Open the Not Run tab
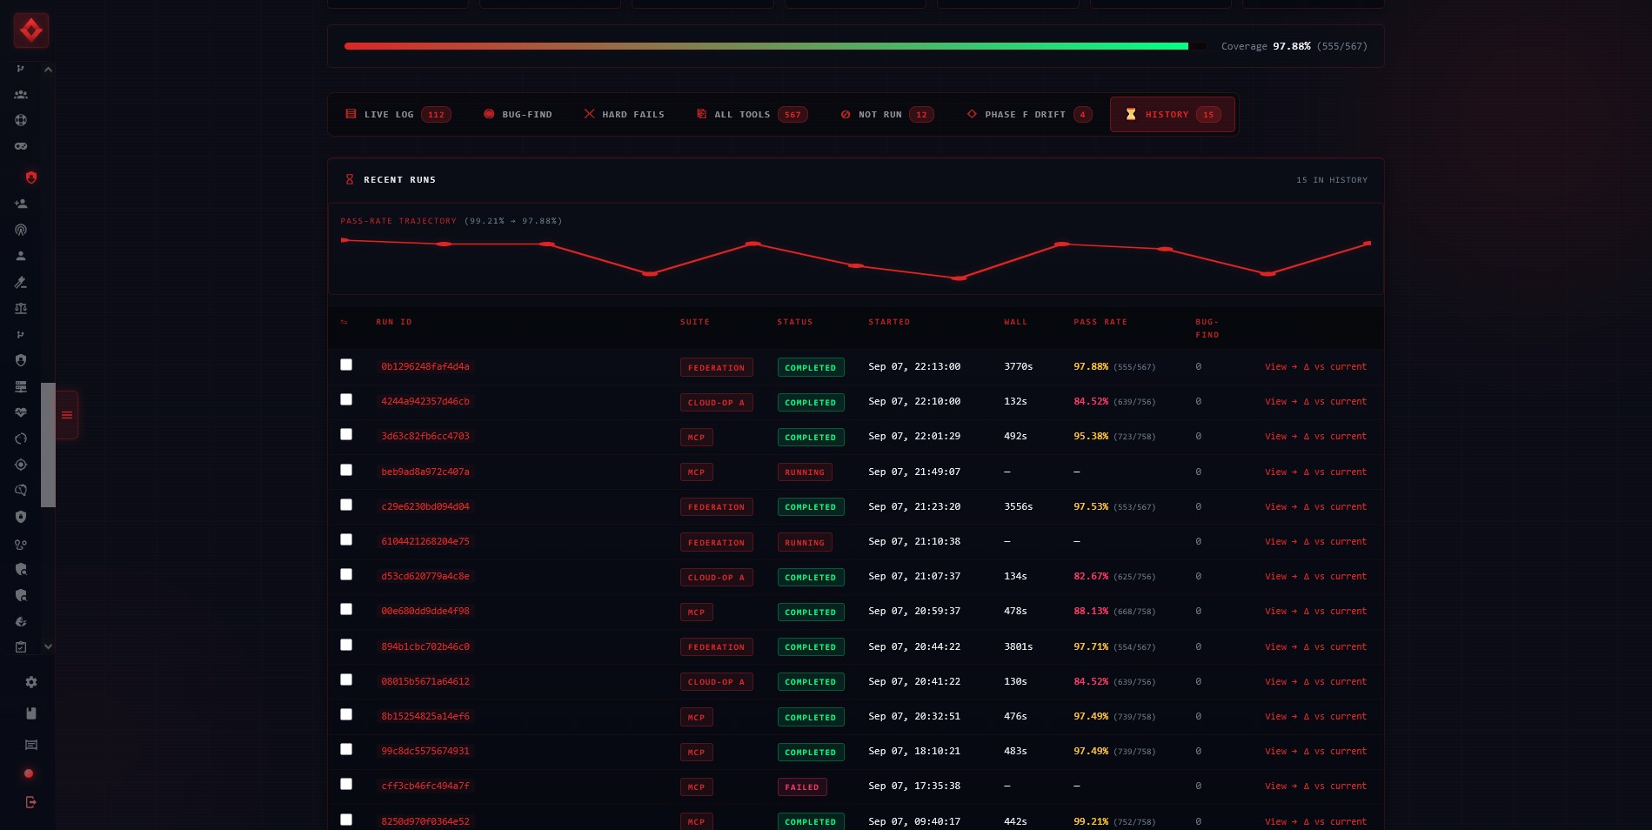This screenshot has width=1652, height=830. (886, 115)
